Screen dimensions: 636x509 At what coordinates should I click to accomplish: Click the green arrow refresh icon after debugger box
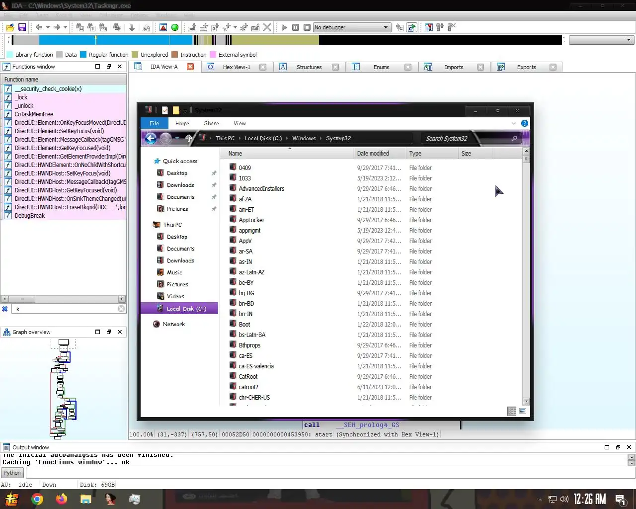(411, 27)
